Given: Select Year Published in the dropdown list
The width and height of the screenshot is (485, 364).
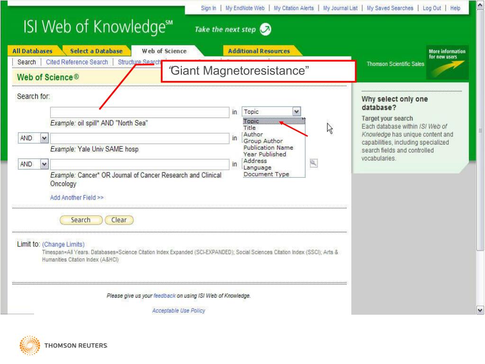Looking at the screenshot, I should [x=274, y=154].
